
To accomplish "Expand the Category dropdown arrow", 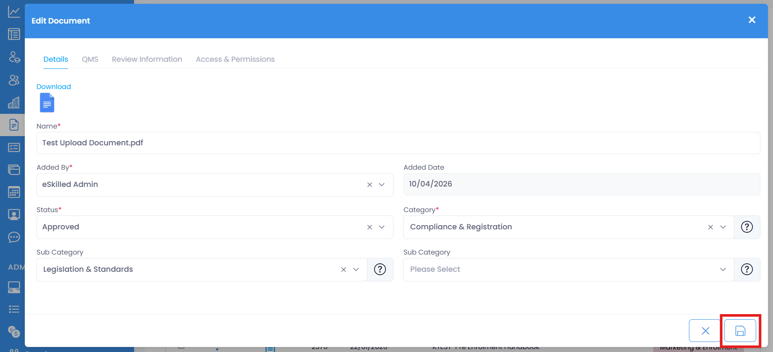I will (723, 227).
